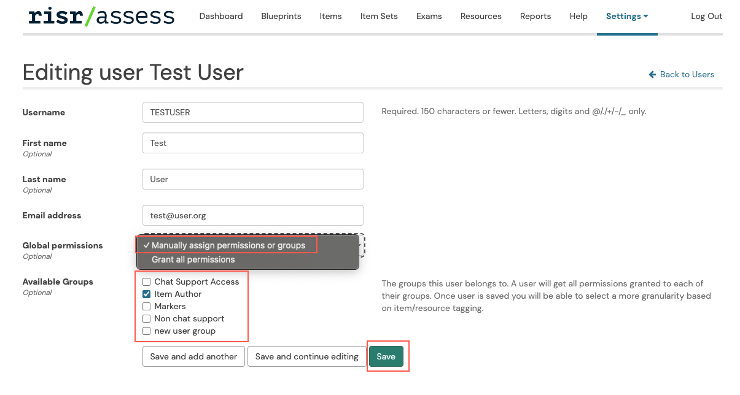Select the new user group checkbox
Viewport: 740px width, 395px height.
coord(147,331)
